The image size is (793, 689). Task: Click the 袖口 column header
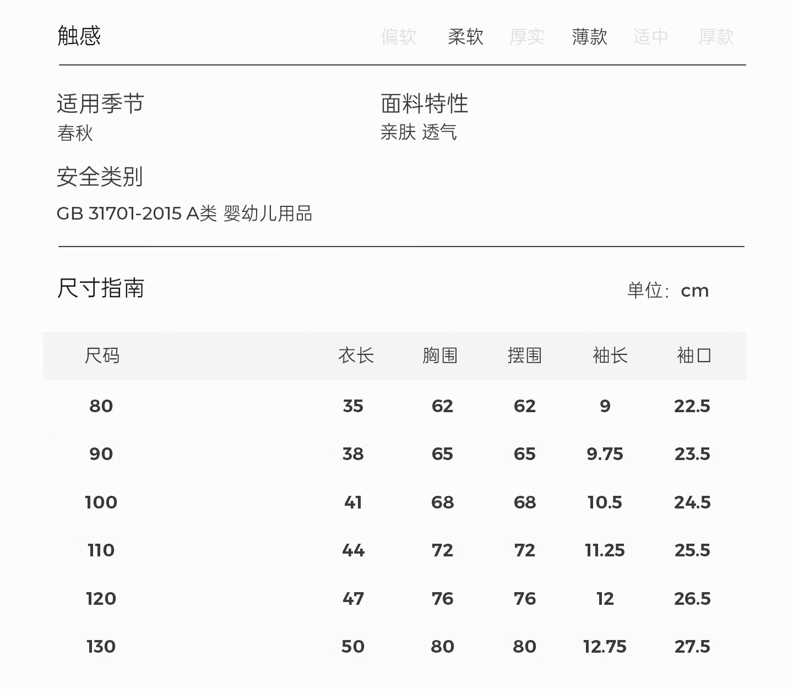pyautogui.click(x=694, y=356)
